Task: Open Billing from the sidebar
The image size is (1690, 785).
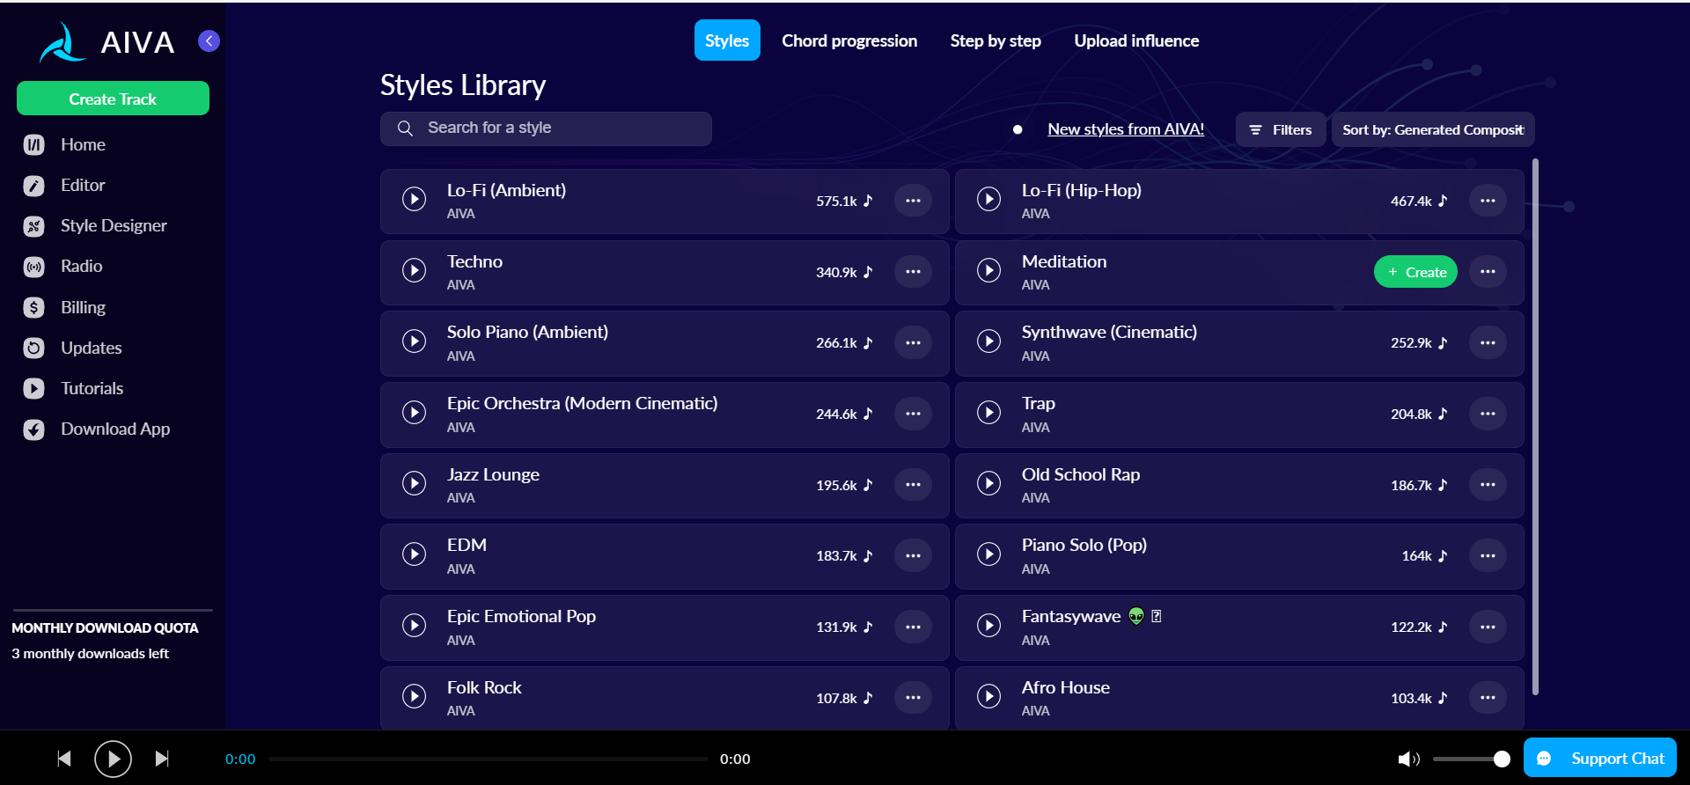Action: pos(34,307)
